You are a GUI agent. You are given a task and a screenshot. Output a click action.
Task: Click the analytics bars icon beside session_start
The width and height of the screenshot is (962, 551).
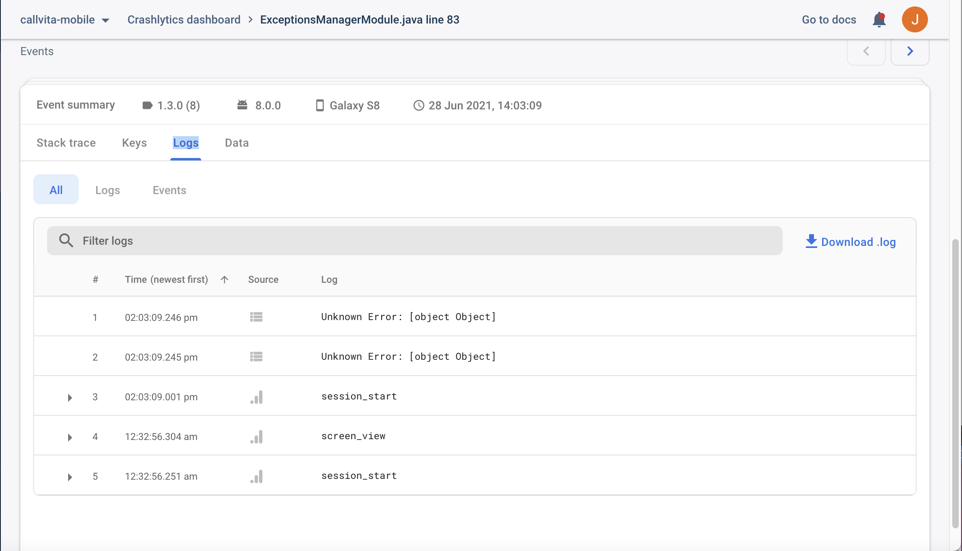[x=256, y=397]
